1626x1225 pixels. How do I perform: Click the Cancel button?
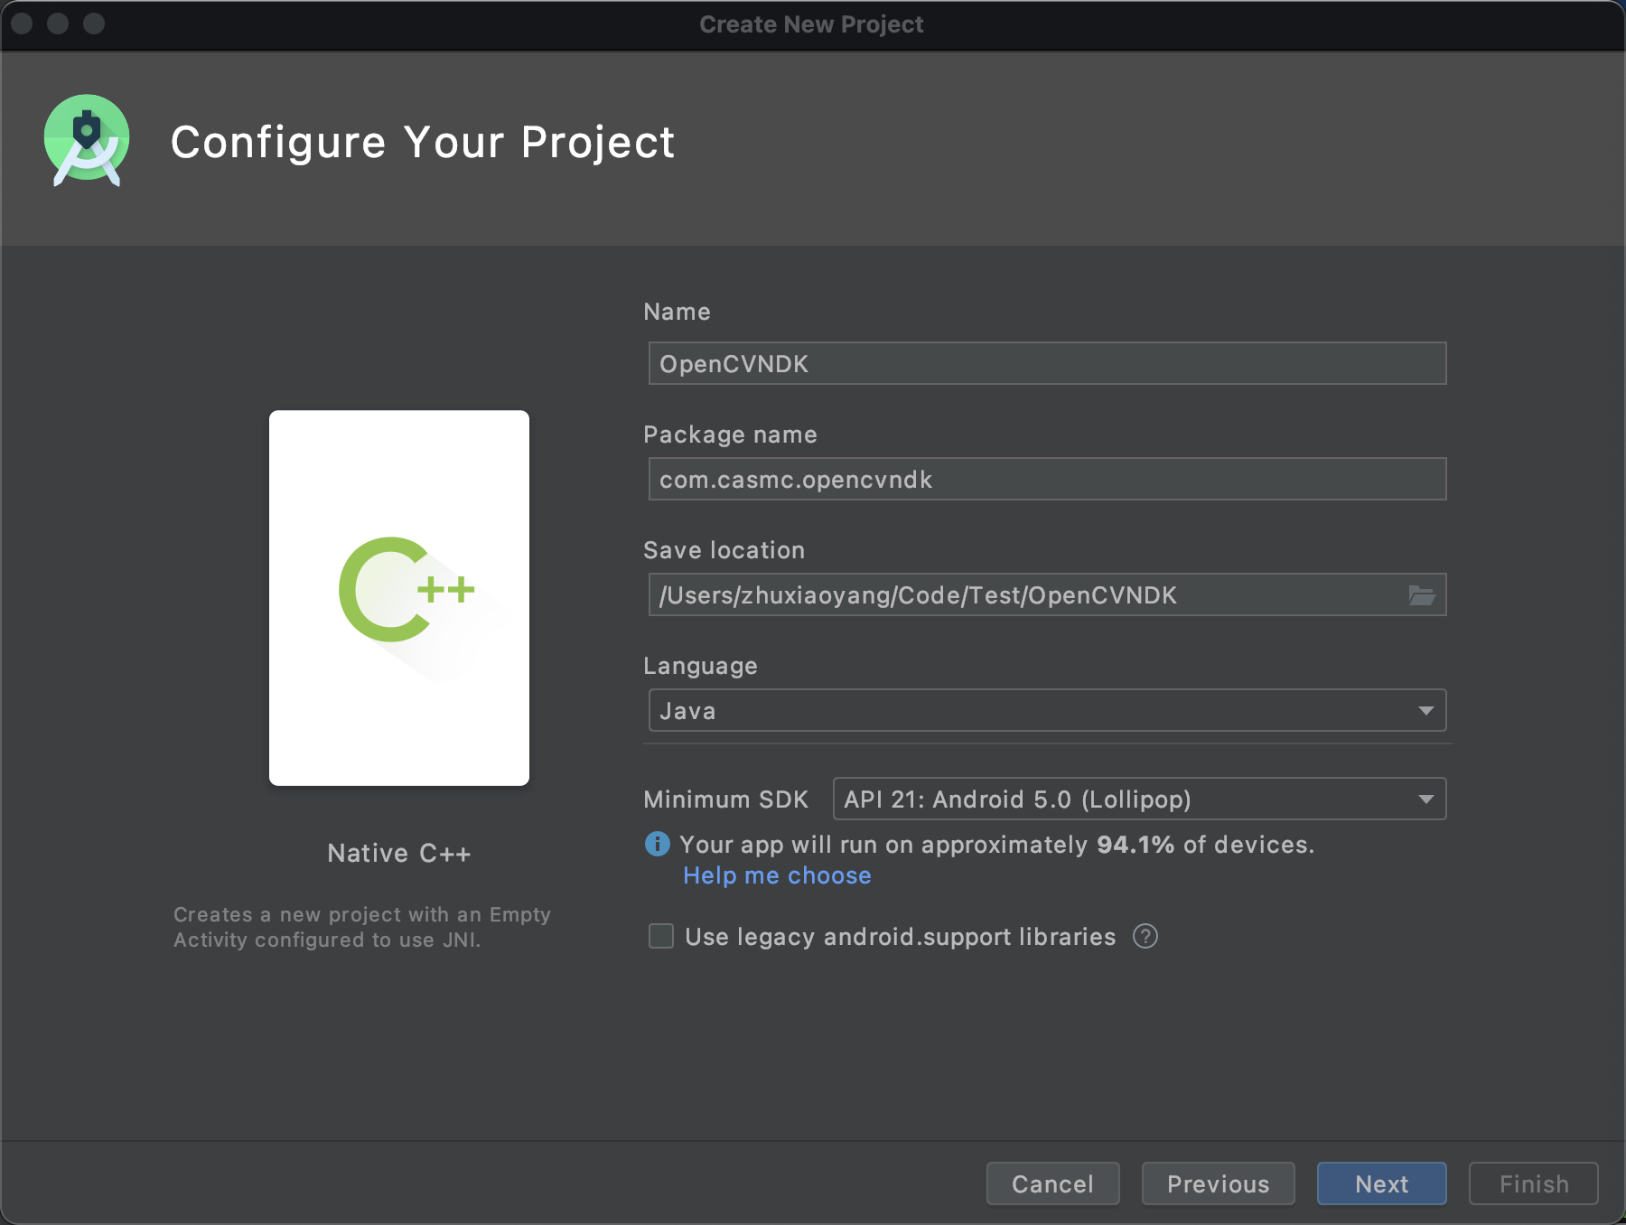(x=1053, y=1184)
